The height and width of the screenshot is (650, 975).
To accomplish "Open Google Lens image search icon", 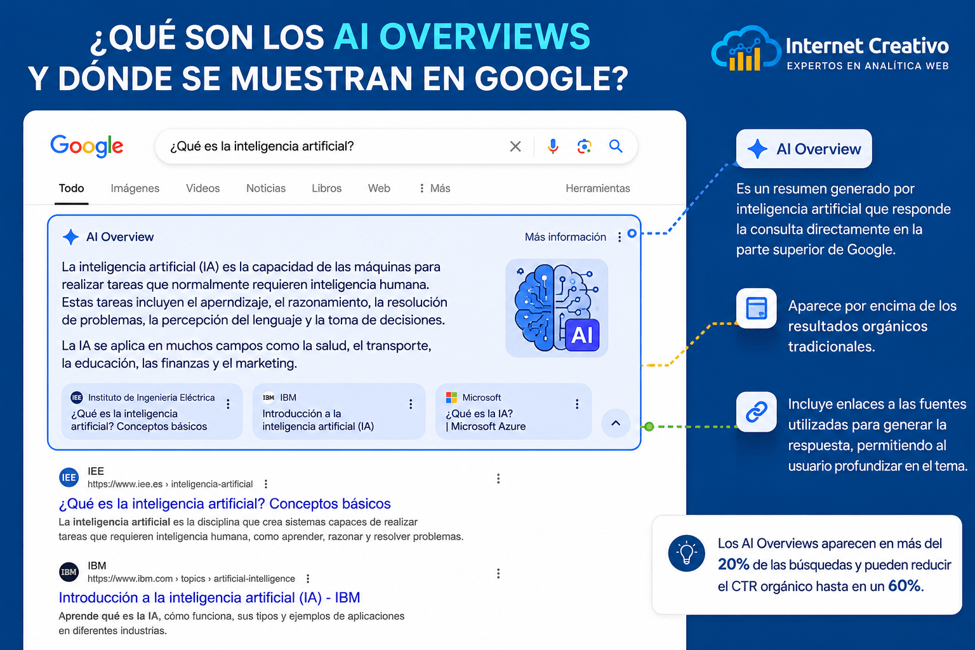I will tap(584, 147).
